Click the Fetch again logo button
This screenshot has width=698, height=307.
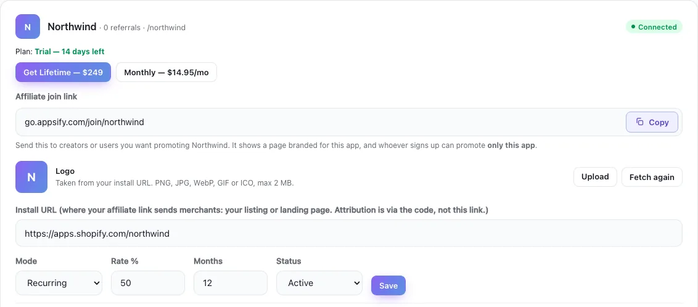[652, 177]
